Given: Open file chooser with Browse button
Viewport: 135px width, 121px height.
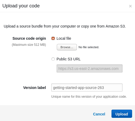Looking at the screenshot, I should click(67, 47).
